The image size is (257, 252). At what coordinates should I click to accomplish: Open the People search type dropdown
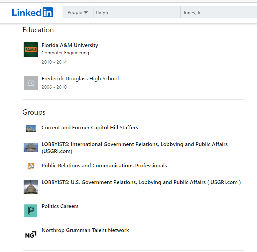pyautogui.click(x=78, y=12)
